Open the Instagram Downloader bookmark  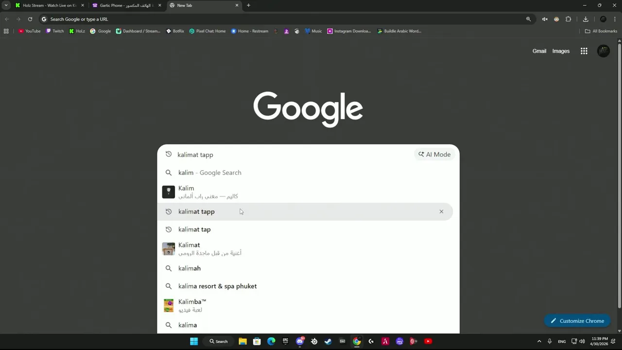coord(349,31)
